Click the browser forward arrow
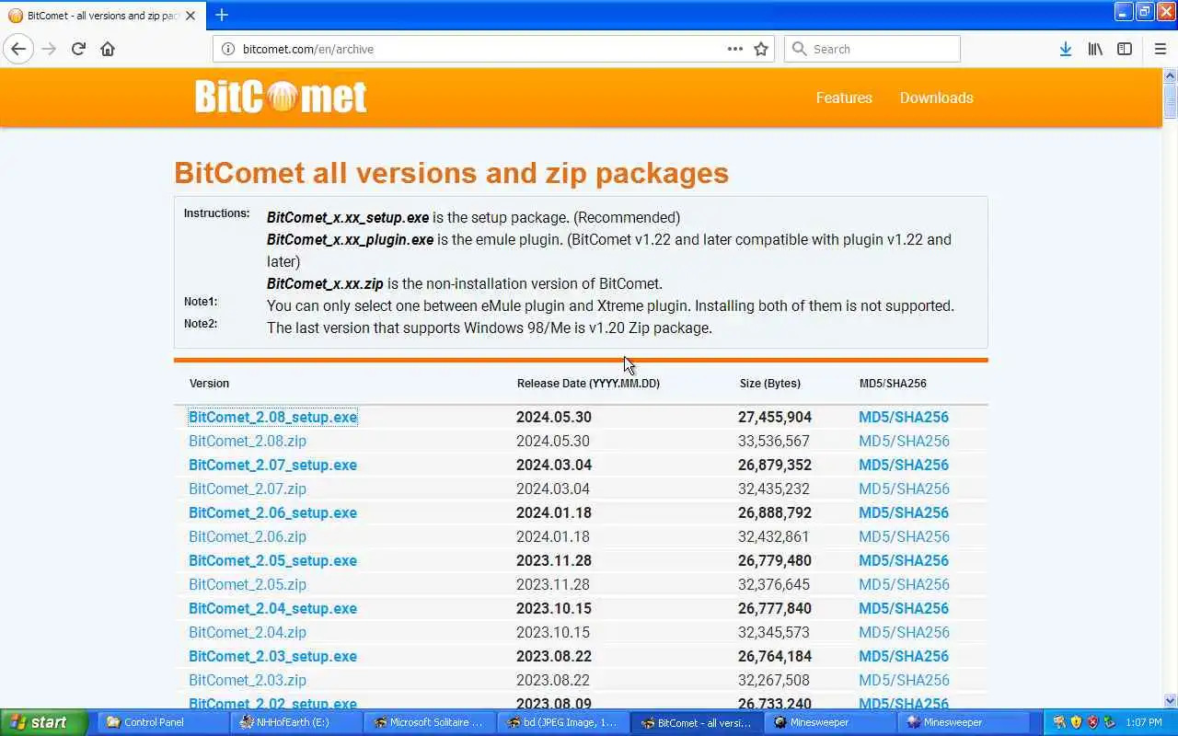This screenshot has height=736, width=1178. tap(49, 49)
